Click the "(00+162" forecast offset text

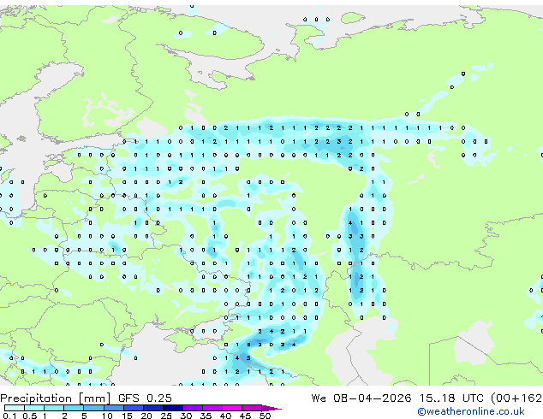click(x=516, y=398)
